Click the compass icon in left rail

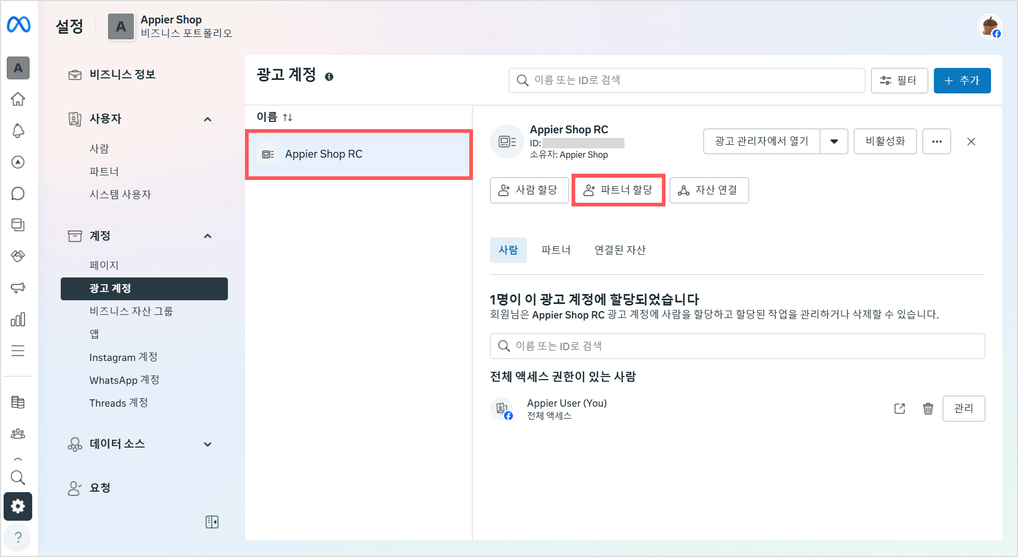point(18,162)
